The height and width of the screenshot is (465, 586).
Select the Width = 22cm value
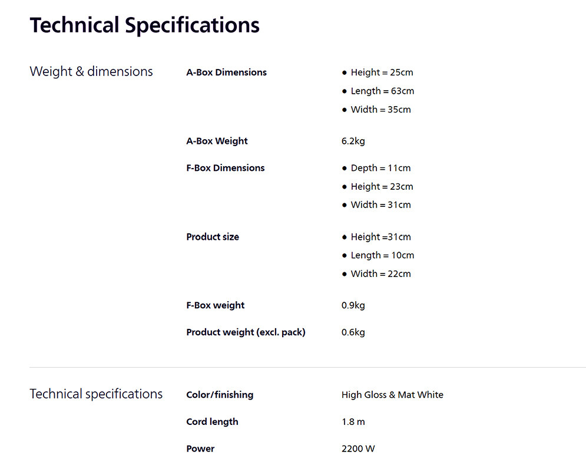click(x=380, y=274)
